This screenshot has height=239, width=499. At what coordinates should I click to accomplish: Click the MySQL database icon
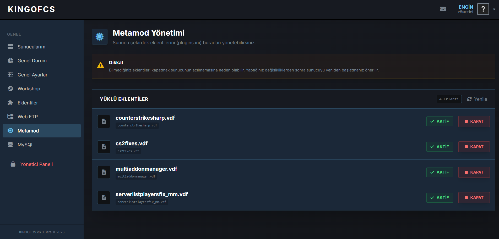pos(10,145)
